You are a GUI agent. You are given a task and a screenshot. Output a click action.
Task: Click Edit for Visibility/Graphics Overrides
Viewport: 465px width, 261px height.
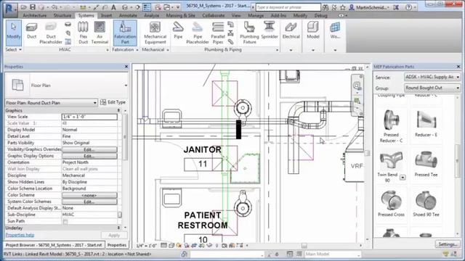(89, 149)
